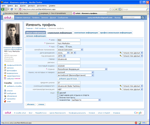Click the фотографии icon in sidebar
The height and width of the screenshot is (125, 150).
click(x=5, y=70)
